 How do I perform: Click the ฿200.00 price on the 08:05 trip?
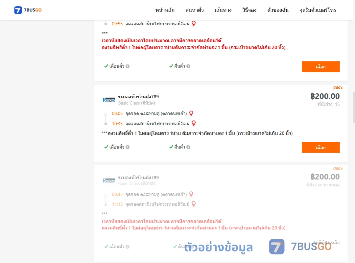[325, 96]
